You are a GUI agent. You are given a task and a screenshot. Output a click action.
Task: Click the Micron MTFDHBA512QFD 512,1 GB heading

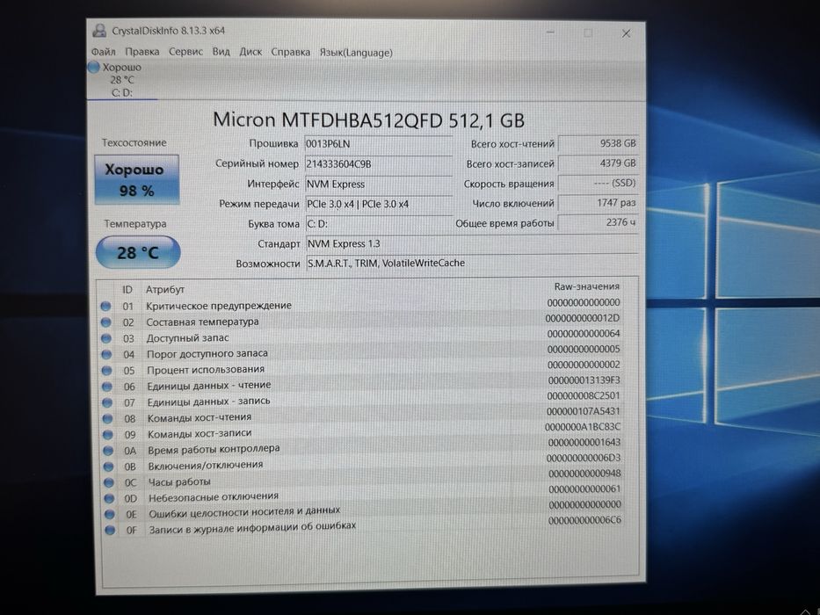click(368, 120)
